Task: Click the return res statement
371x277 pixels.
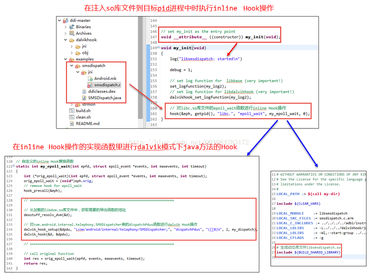Action: coord(36,263)
